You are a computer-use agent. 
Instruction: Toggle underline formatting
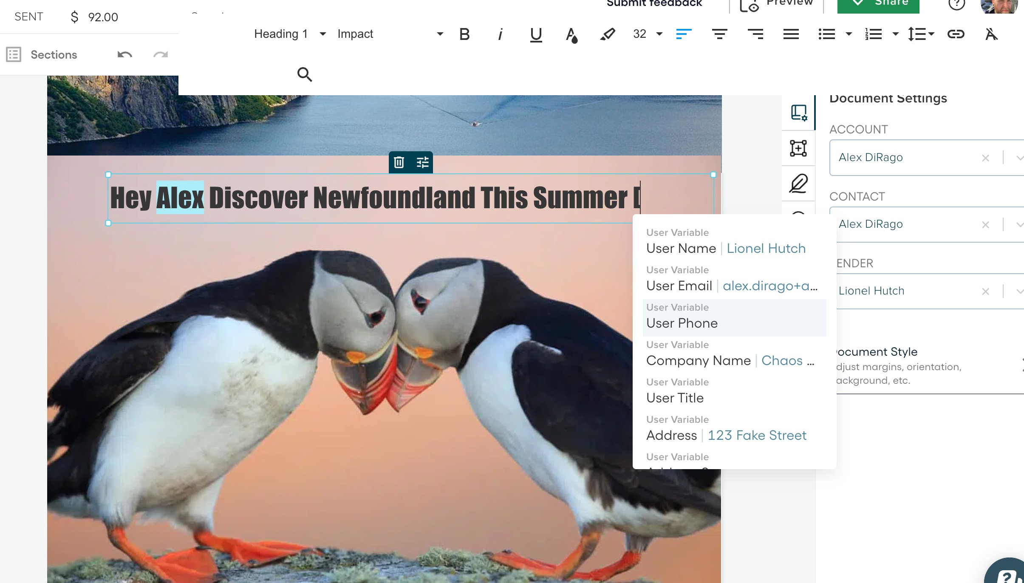pos(536,34)
